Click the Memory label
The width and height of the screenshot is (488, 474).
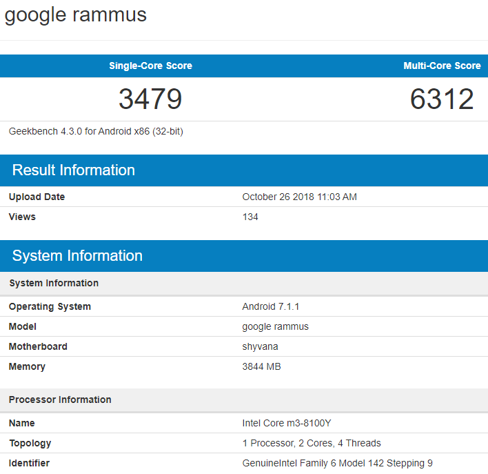(27, 367)
